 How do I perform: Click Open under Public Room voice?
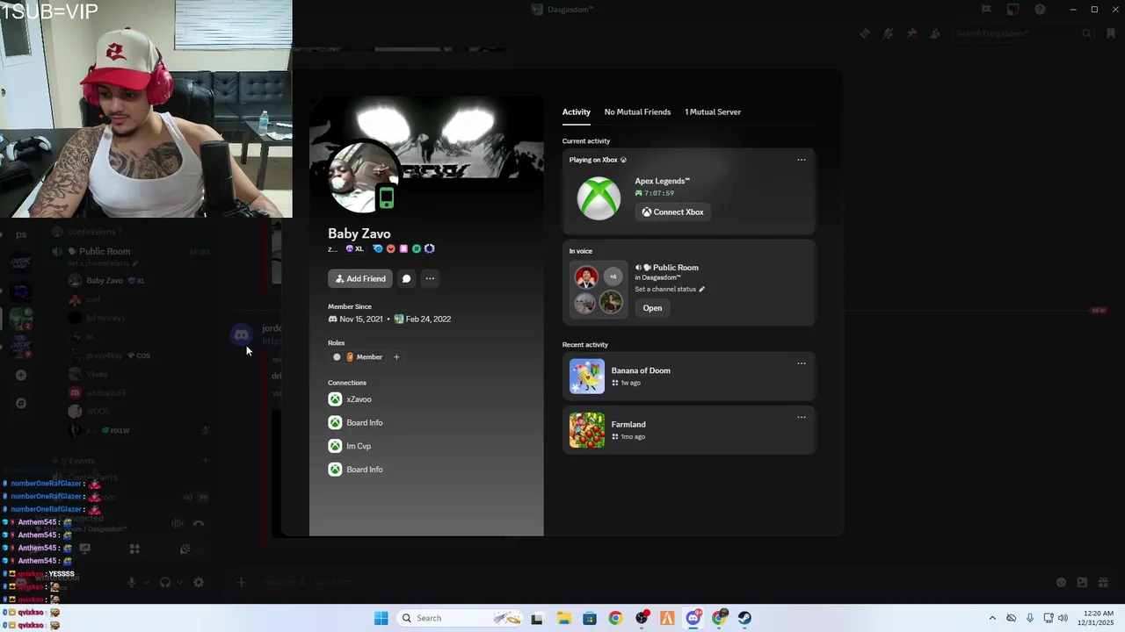[652, 308]
